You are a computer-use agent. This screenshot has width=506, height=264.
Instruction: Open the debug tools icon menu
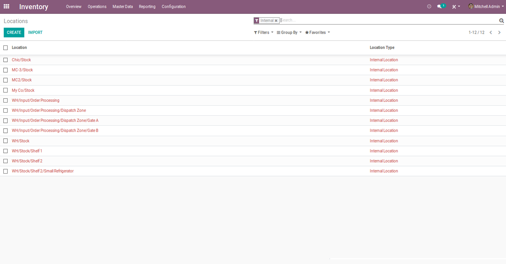click(x=456, y=7)
